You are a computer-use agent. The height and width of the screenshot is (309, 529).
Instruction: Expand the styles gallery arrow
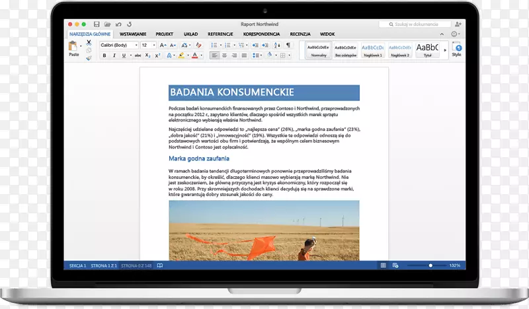pos(445,50)
